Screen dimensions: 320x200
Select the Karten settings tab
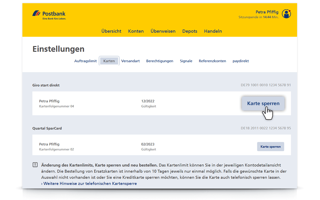[109, 61]
